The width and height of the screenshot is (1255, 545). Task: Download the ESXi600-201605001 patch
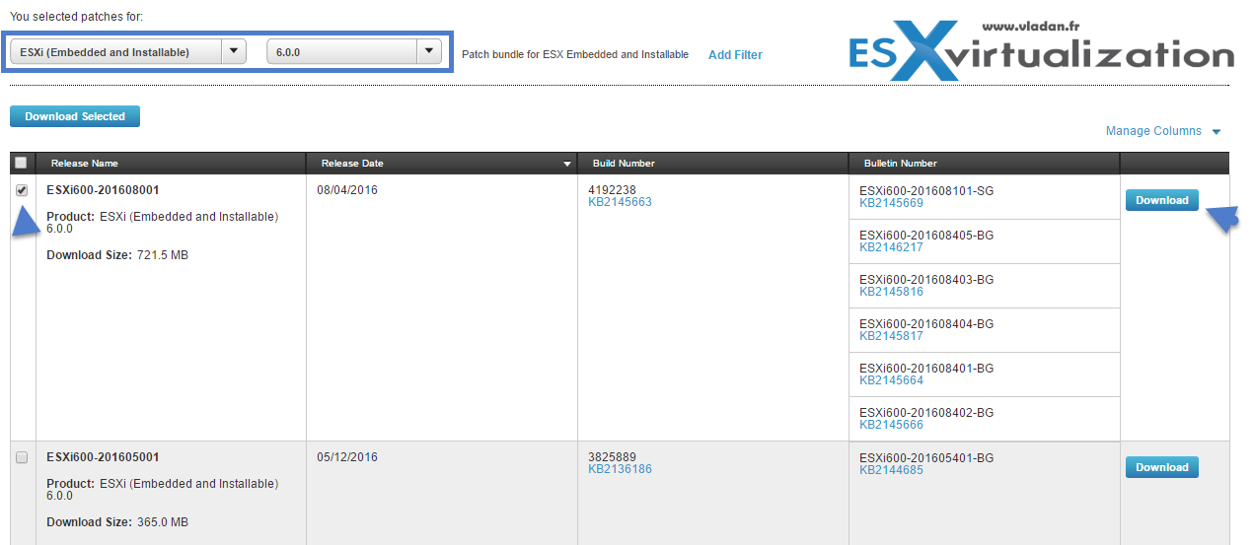(x=1161, y=467)
